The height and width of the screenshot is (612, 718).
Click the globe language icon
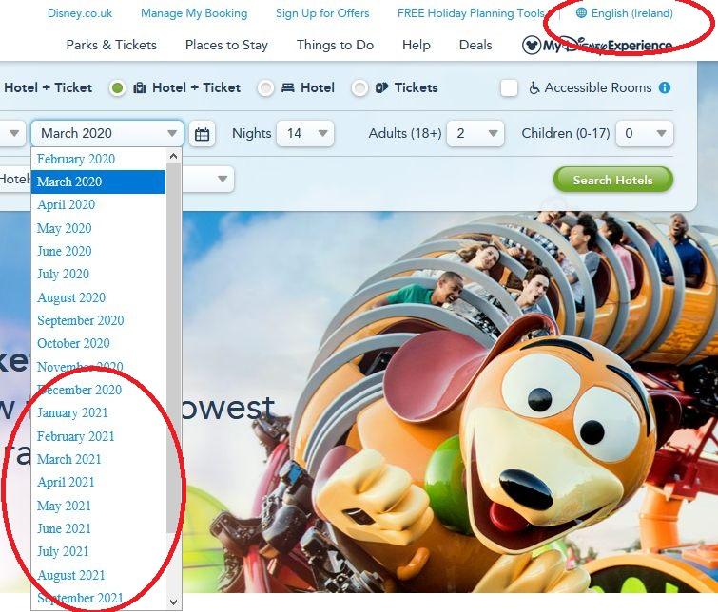(581, 12)
